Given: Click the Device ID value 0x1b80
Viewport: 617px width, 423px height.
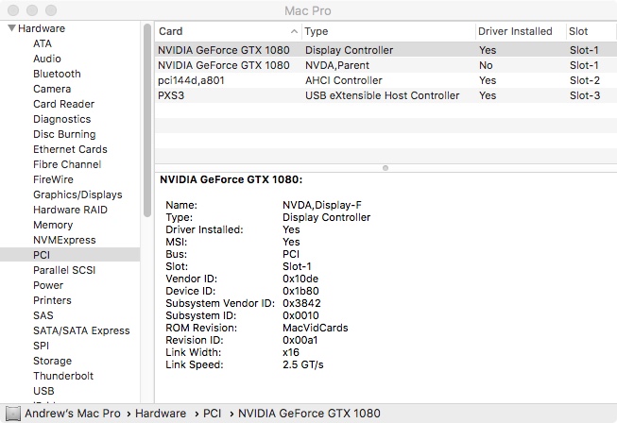Looking at the screenshot, I should [x=300, y=291].
